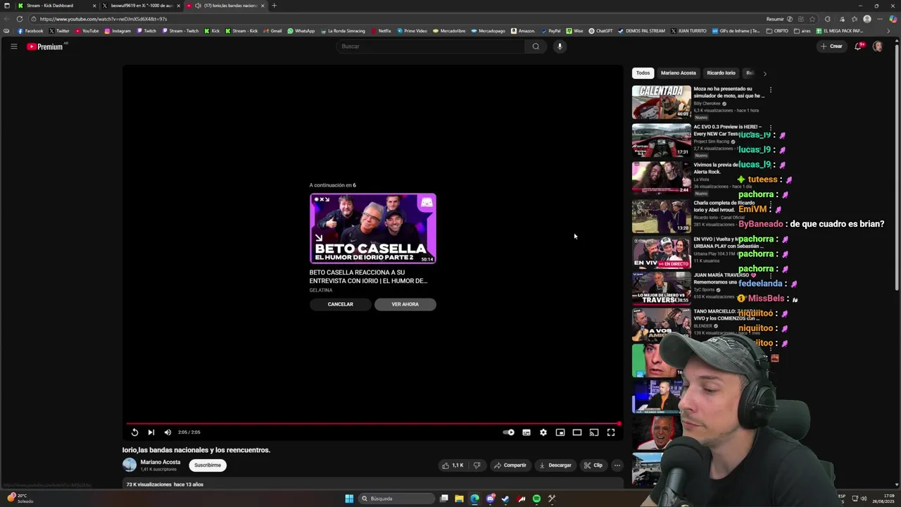Click the Windows taskbar Búsqueda search box

click(x=396, y=499)
